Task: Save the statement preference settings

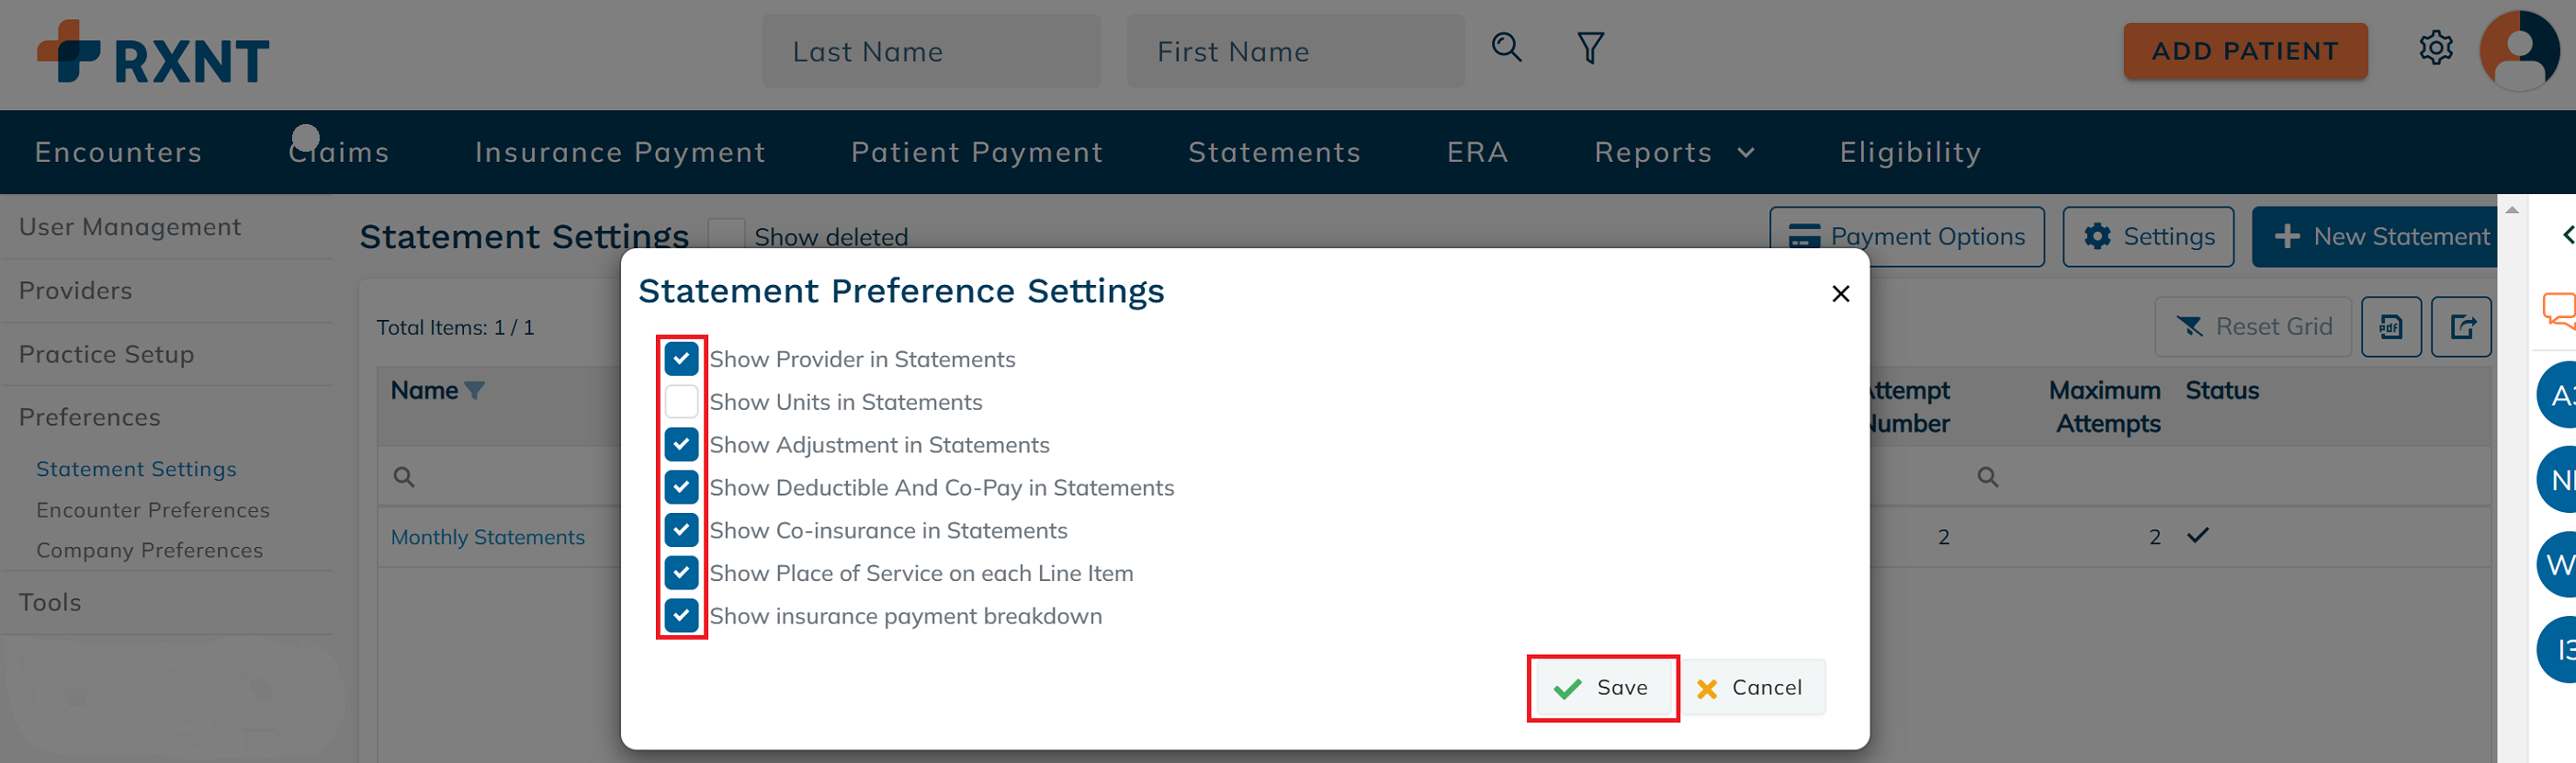Action: [x=1602, y=687]
